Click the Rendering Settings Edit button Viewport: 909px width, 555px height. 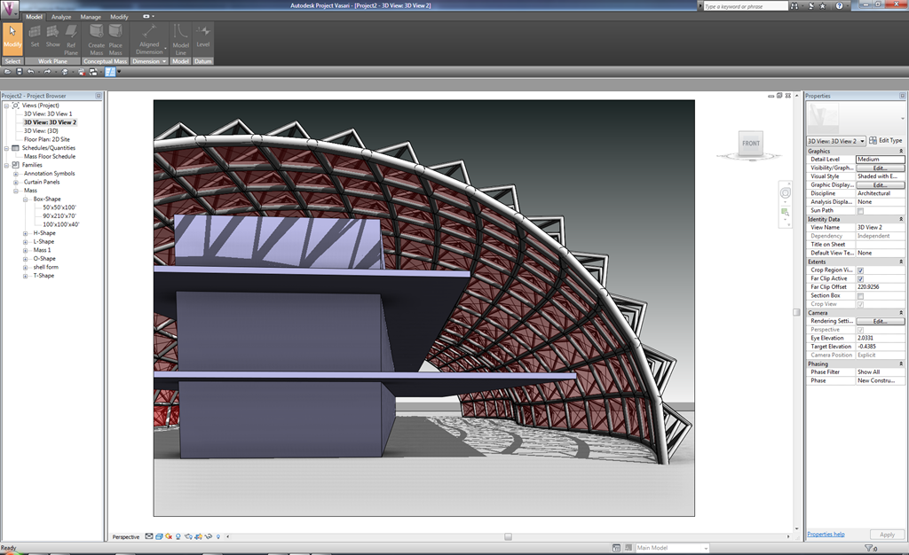coord(880,321)
